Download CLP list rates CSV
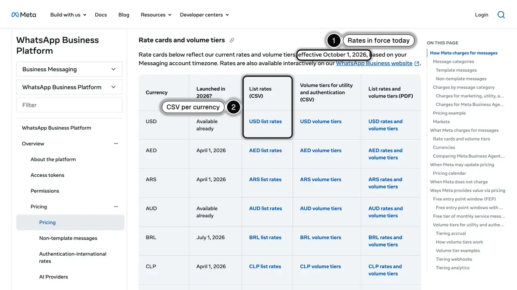 [265, 266]
